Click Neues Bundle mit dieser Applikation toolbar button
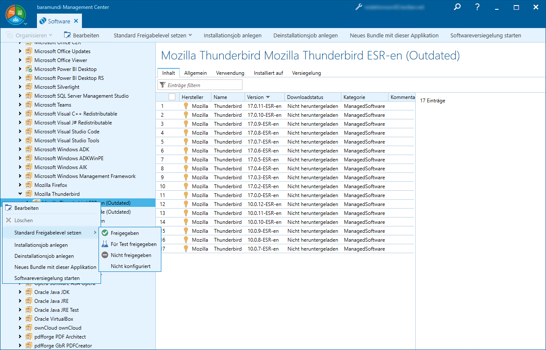This screenshot has width=546, height=350. (394, 35)
